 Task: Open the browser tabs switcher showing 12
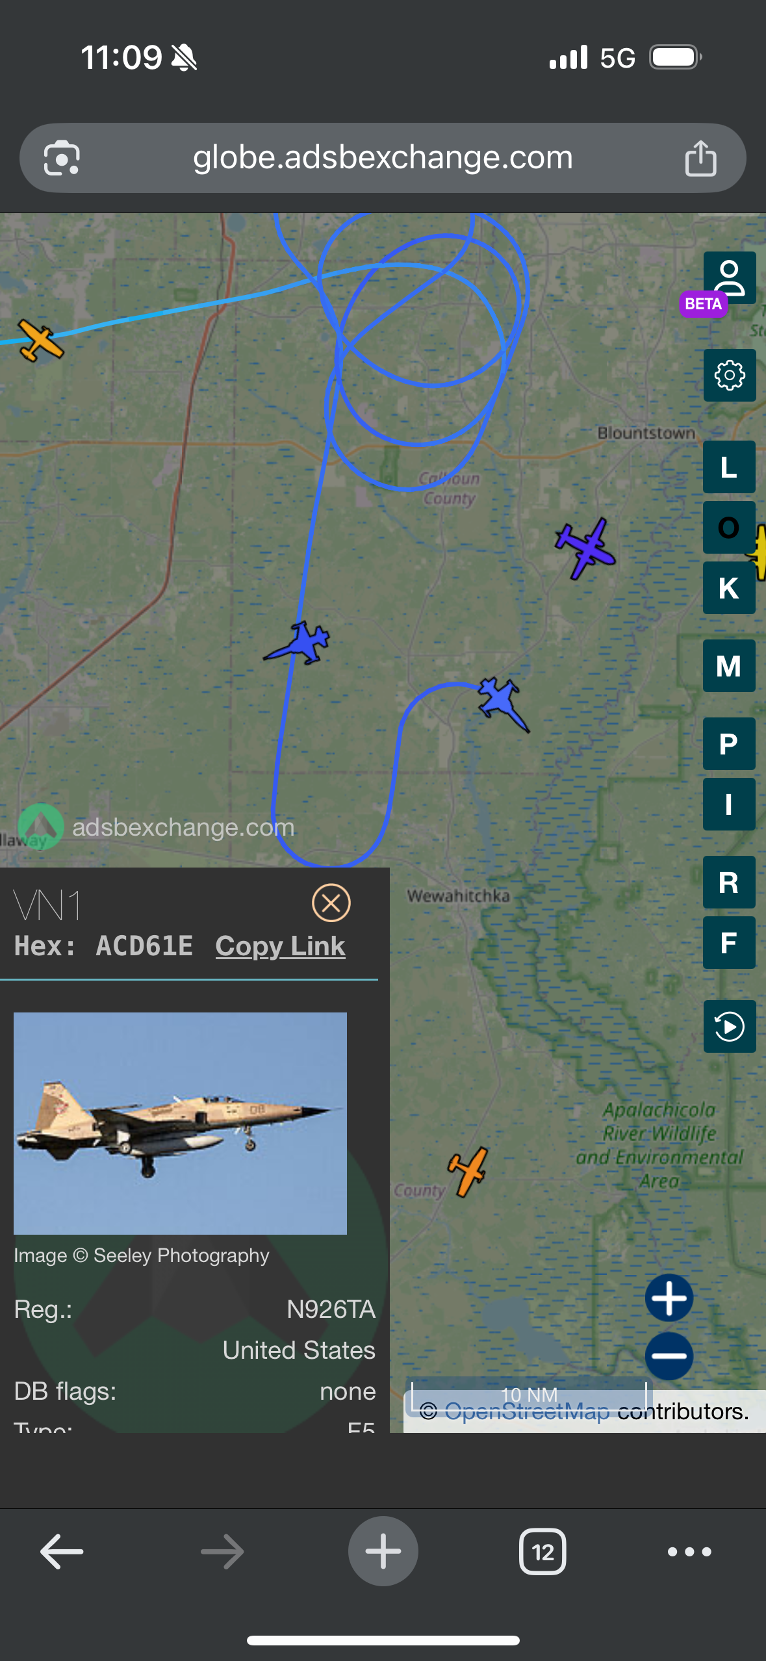click(543, 1552)
